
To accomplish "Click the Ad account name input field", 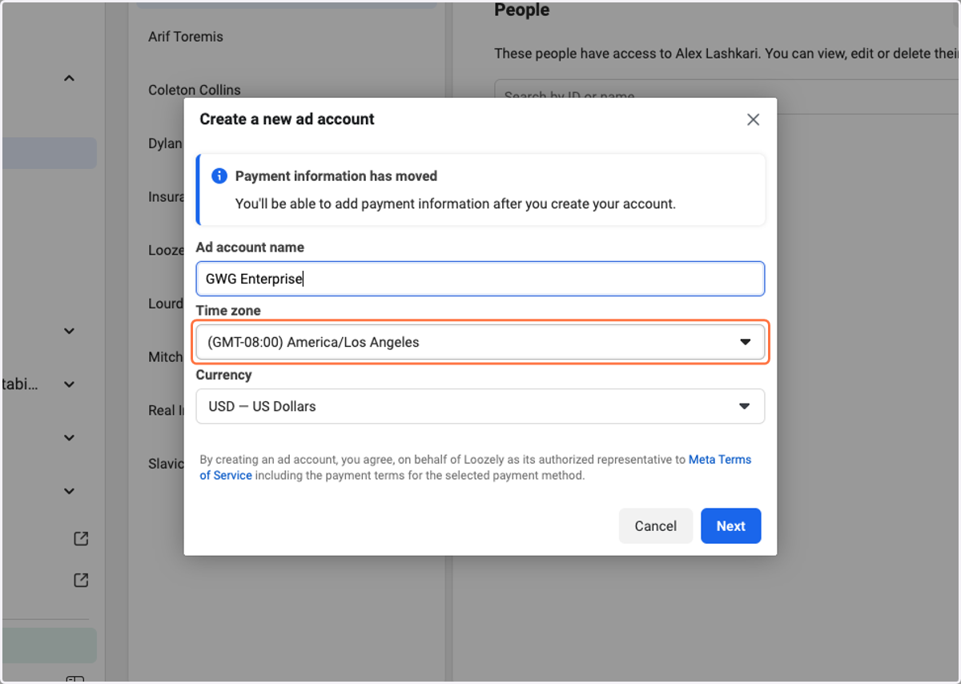I will pos(480,279).
